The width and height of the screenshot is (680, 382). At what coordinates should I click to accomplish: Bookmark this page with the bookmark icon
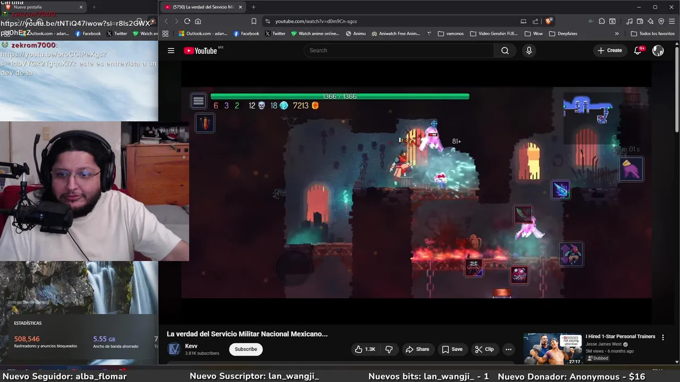click(254, 21)
